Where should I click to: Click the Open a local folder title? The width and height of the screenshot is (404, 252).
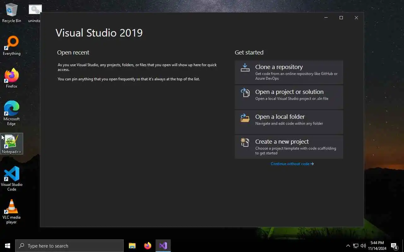280,117
